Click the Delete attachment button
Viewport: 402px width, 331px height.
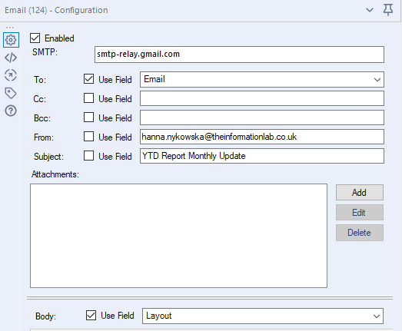point(360,233)
